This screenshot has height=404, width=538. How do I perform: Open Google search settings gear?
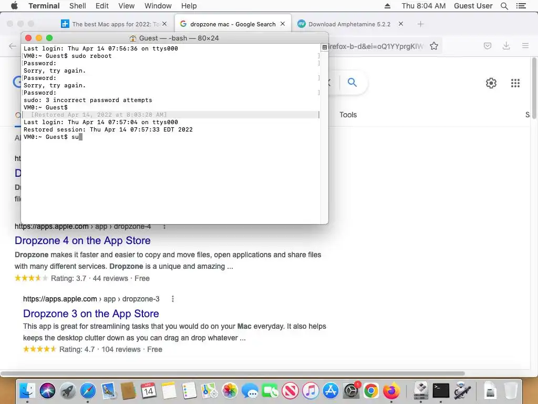click(x=491, y=83)
